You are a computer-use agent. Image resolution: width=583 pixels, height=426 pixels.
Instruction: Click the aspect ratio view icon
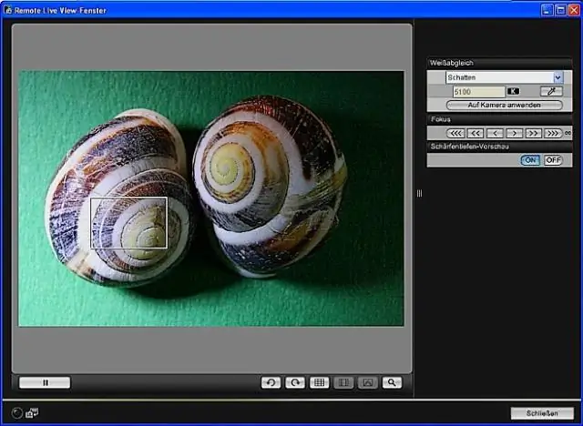pos(343,383)
